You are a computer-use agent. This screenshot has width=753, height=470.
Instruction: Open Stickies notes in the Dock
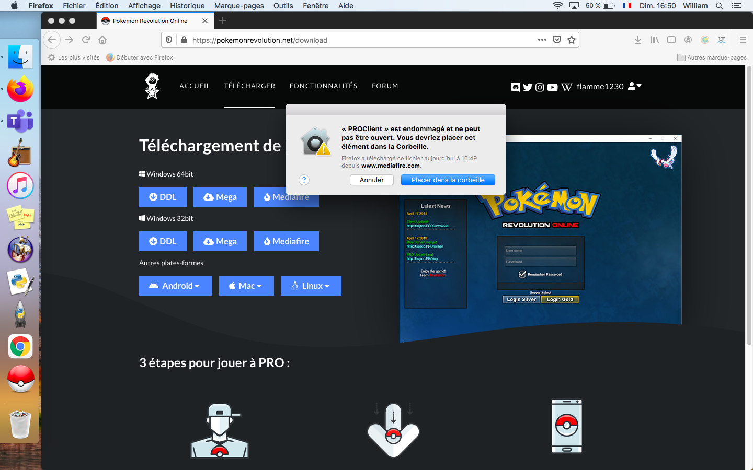click(x=20, y=218)
